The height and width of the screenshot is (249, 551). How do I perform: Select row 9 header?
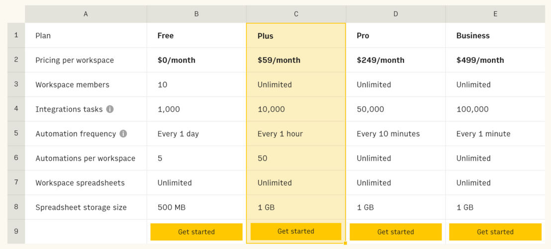tap(16, 232)
